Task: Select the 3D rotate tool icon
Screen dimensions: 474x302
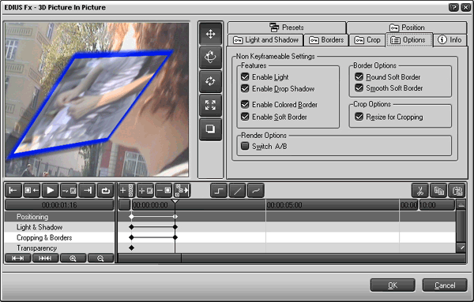Action: pyautogui.click(x=210, y=58)
